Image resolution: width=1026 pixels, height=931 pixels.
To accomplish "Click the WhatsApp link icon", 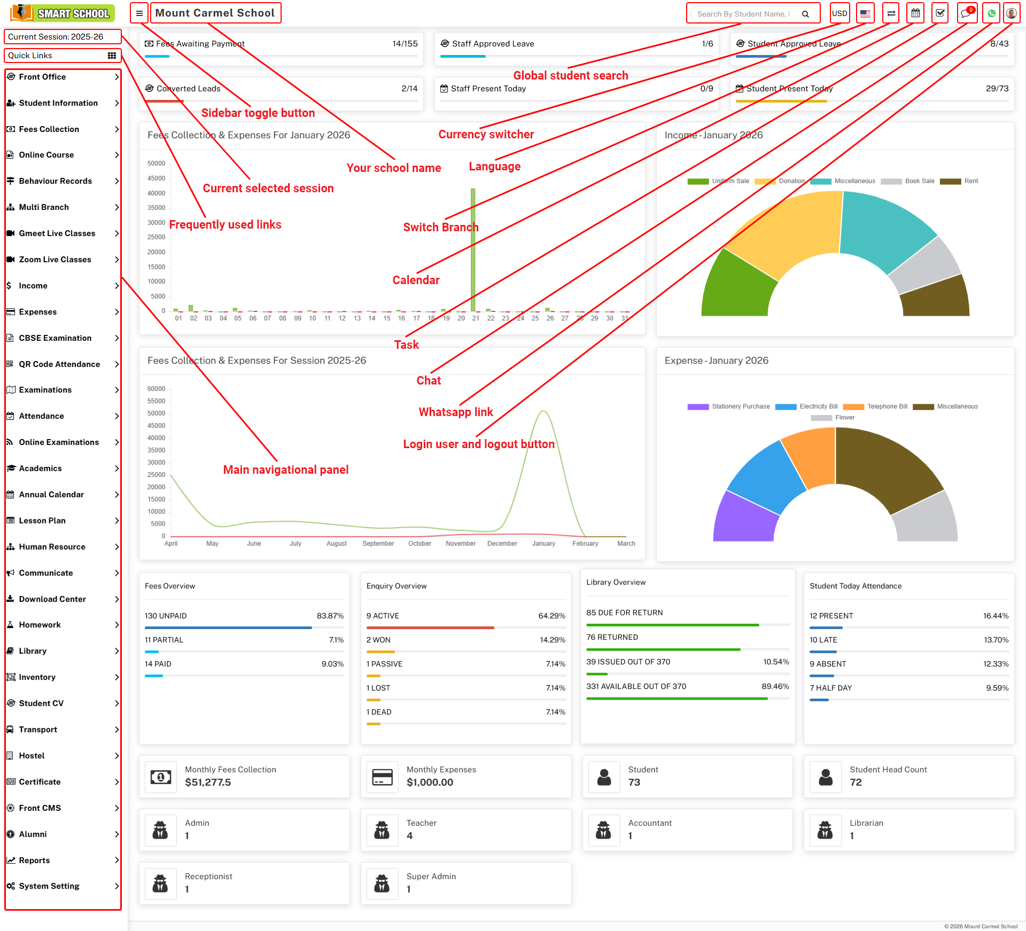I will pos(992,13).
